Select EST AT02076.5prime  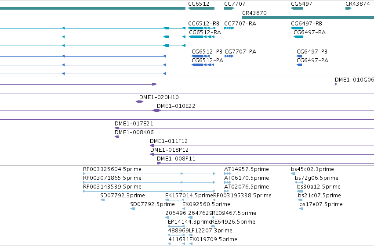[x=247, y=187]
